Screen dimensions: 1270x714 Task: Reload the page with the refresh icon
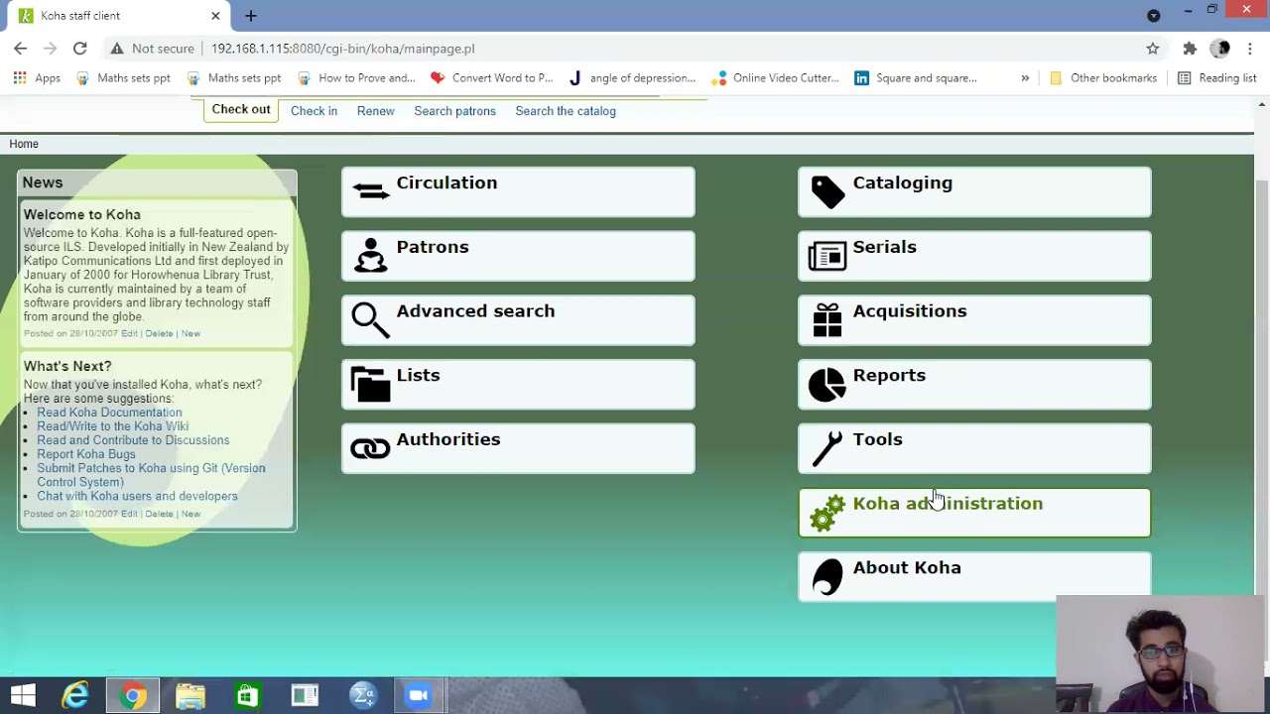click(80, 48)
